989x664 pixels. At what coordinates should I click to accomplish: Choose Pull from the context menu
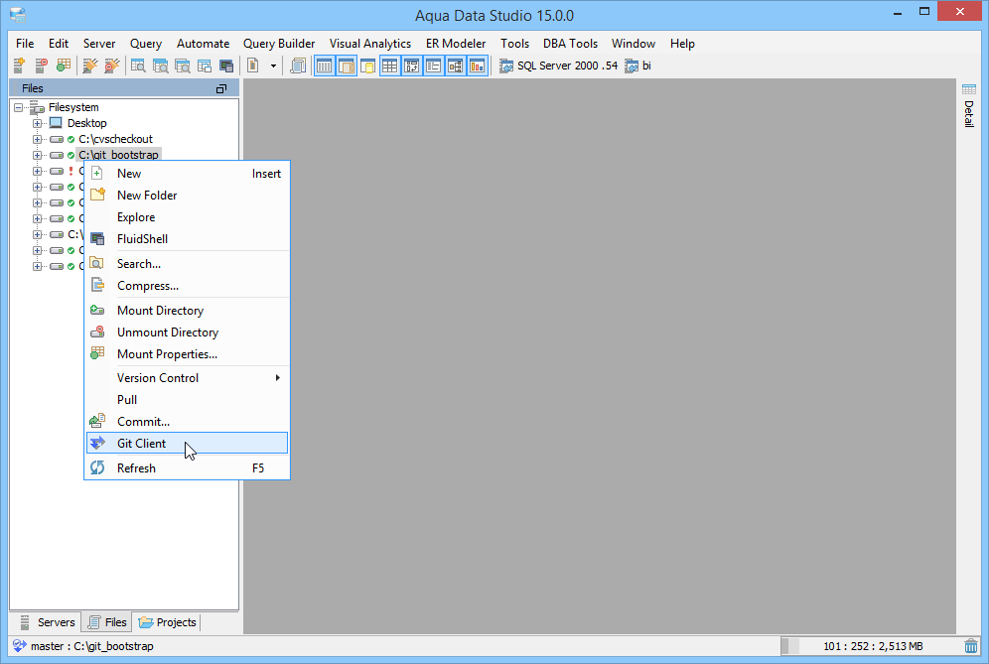pyautogui.click(x=188, y=400)
